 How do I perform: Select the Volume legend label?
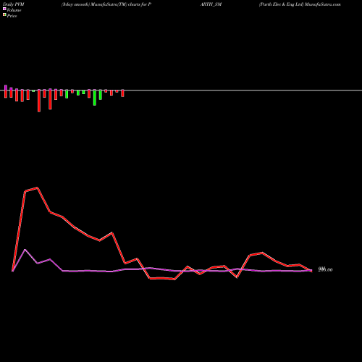click(x=14, y=10)
